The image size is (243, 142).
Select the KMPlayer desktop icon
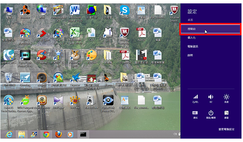pyautogui.click(x=58, y=102)
